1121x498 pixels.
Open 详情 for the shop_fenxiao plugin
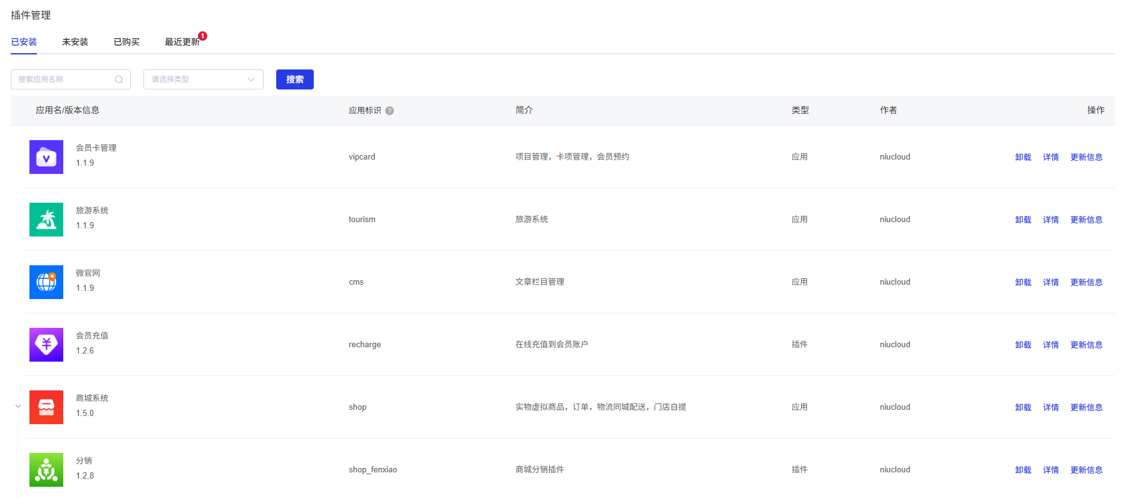click(x=1050, y=470)
